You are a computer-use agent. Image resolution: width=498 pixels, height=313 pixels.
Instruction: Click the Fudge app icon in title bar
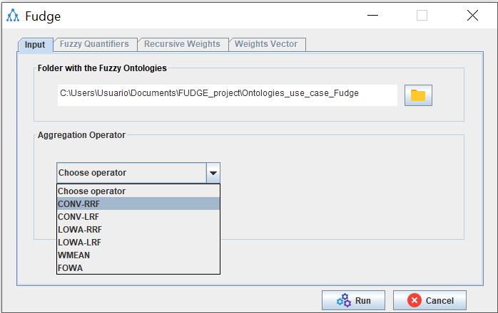(x=13, y=16)
